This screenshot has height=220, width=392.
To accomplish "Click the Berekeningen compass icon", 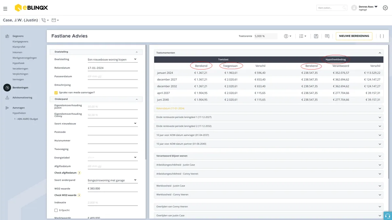I will [x=7, y=88].
